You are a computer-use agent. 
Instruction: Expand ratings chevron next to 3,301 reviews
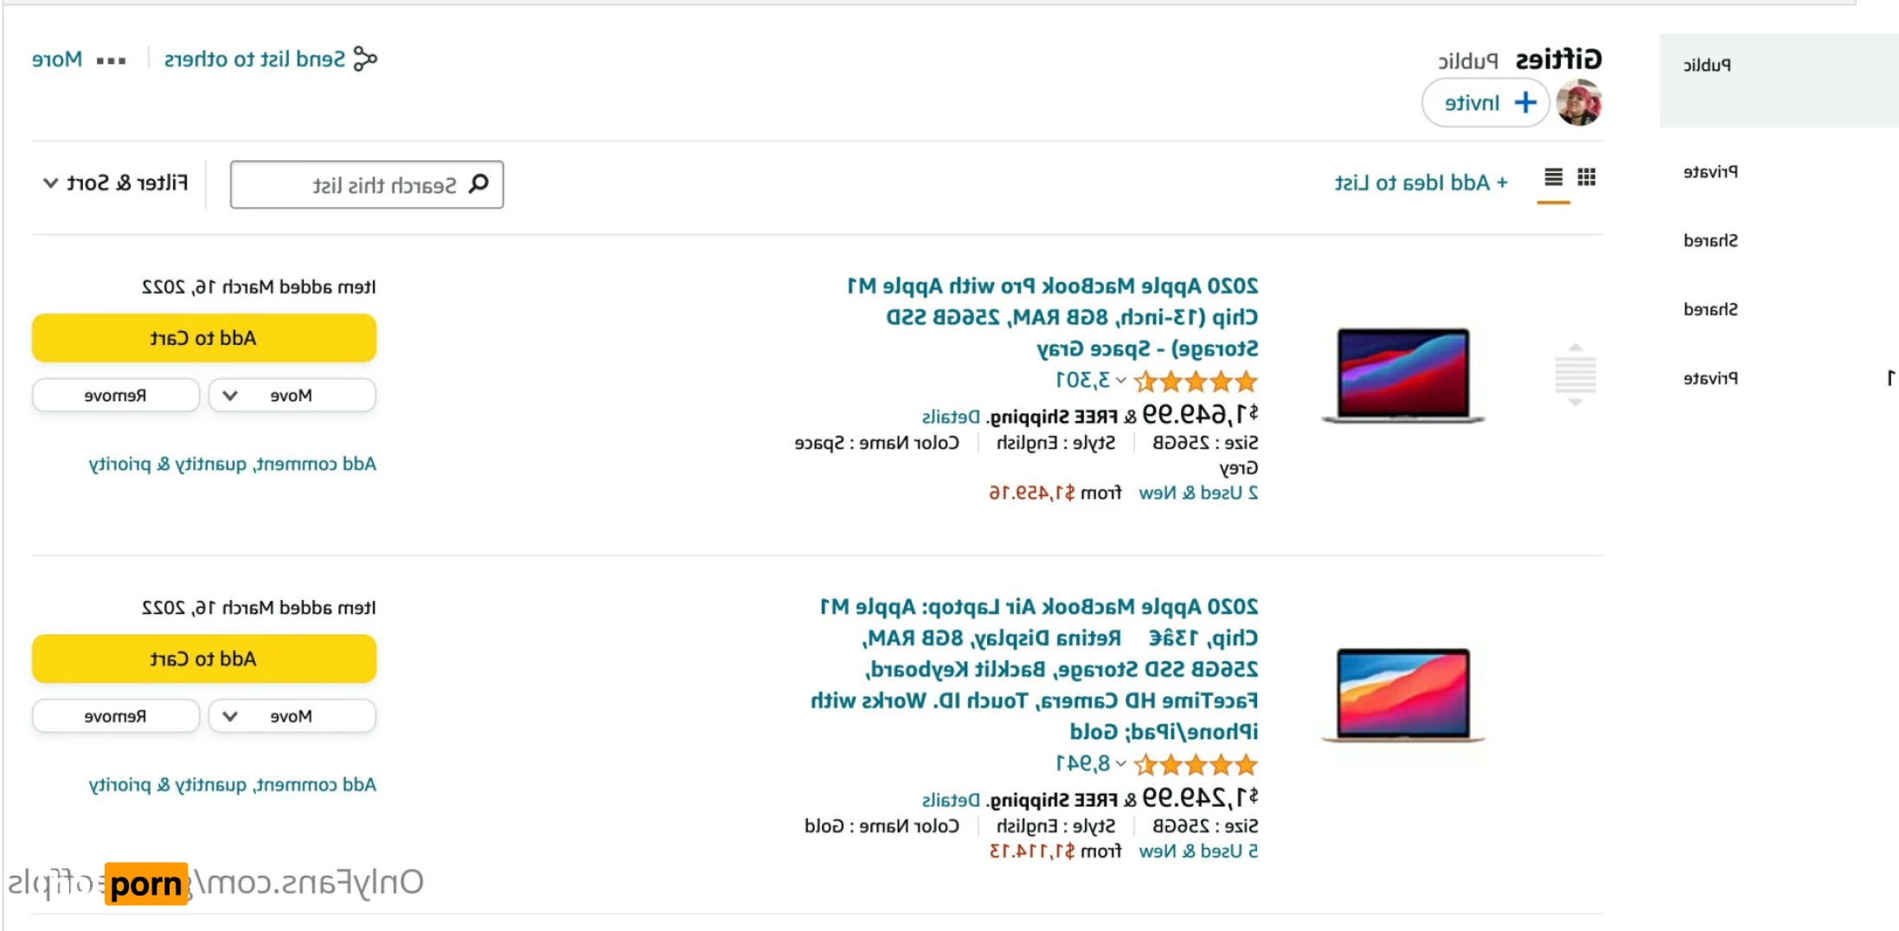click(x=1120, y=380)
